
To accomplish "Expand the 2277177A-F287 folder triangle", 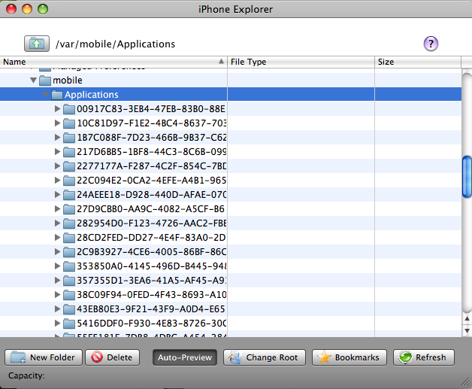I will [x=57, y=166].
